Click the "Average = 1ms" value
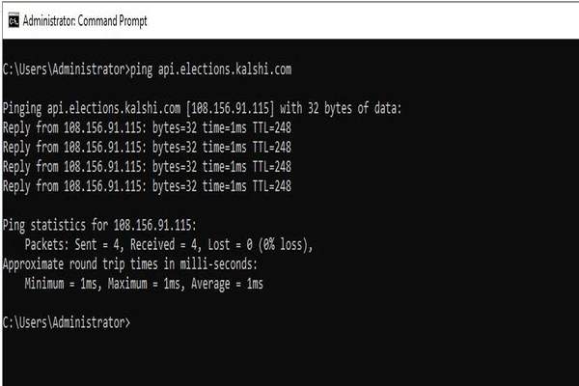The height and width of the screenshot is (386, 579). [x=227, y=284]
